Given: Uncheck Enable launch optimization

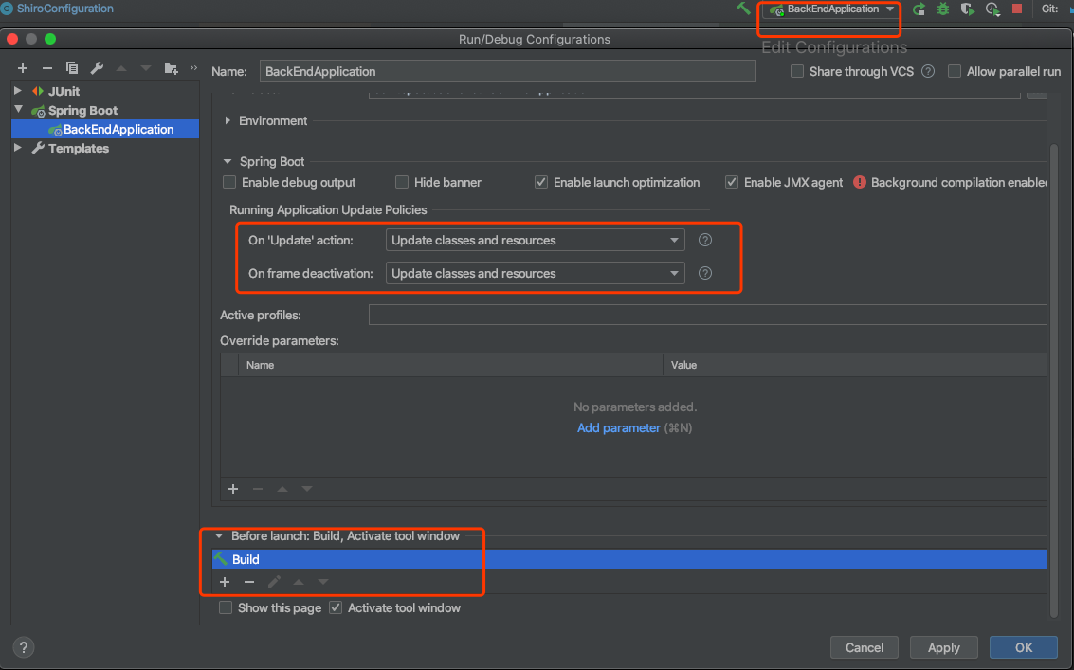Looking at the screenshot, I should 541,182.
